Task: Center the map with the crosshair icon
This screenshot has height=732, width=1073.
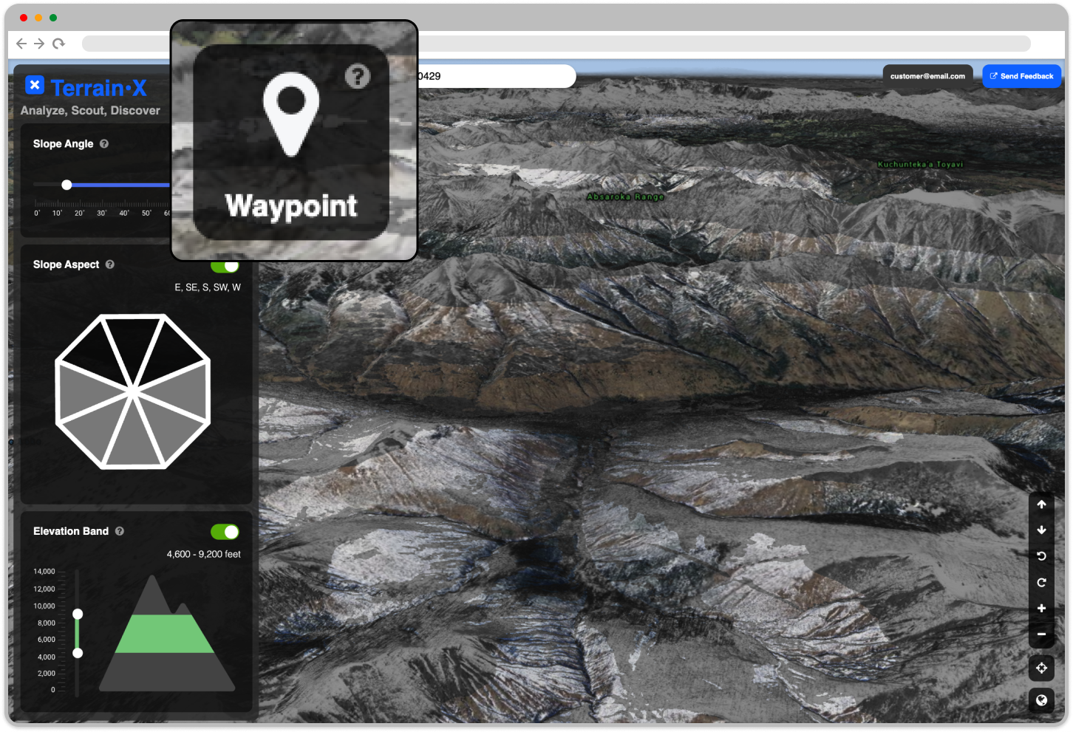Action: click(1041, 667)
